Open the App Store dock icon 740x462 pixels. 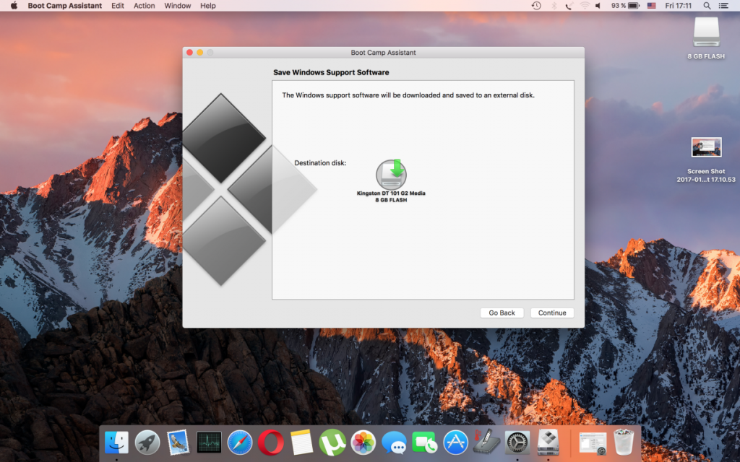[x=456, y=442]
